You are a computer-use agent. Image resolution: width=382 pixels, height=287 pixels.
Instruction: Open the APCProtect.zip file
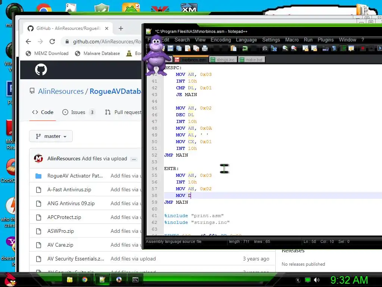pos(64,217)
